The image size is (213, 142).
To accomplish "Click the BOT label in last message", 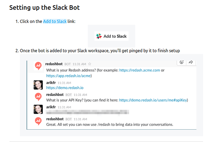I will click(x=69, y=119).
